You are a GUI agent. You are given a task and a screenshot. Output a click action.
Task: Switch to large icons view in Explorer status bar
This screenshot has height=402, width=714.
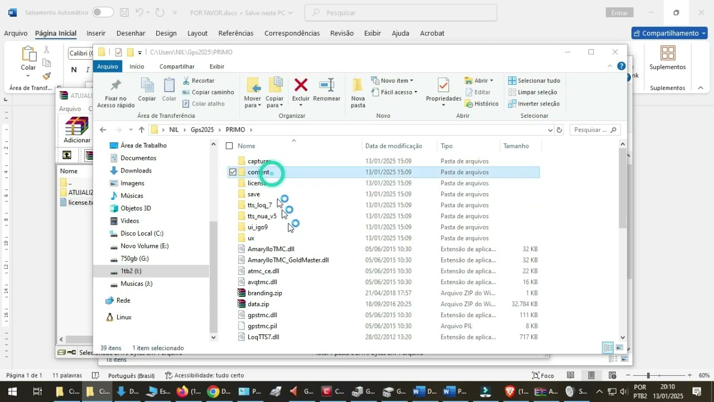(x=620, y=348)
